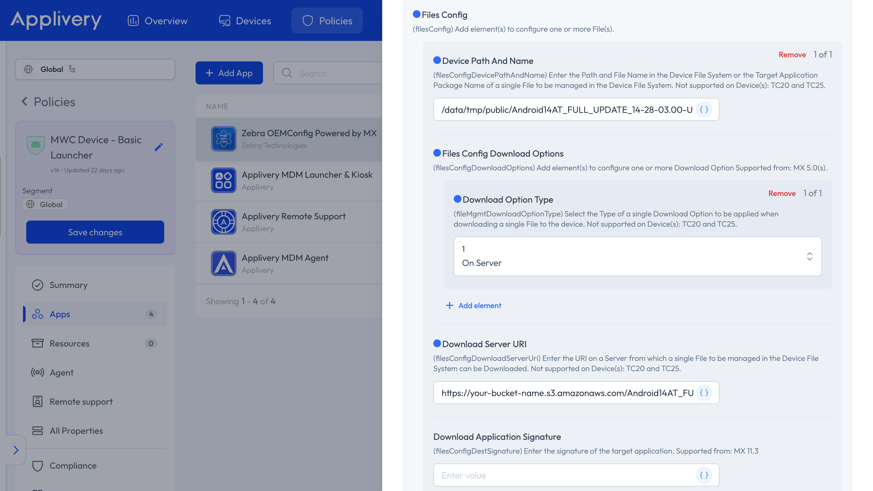
Task: Click the Compliance shield icon
Action: point(37,465)
